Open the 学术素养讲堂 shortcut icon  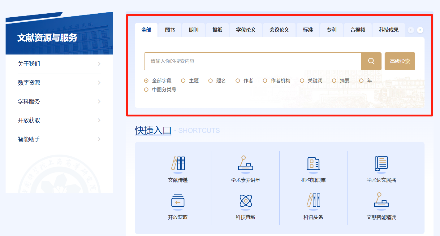point(246,164)
